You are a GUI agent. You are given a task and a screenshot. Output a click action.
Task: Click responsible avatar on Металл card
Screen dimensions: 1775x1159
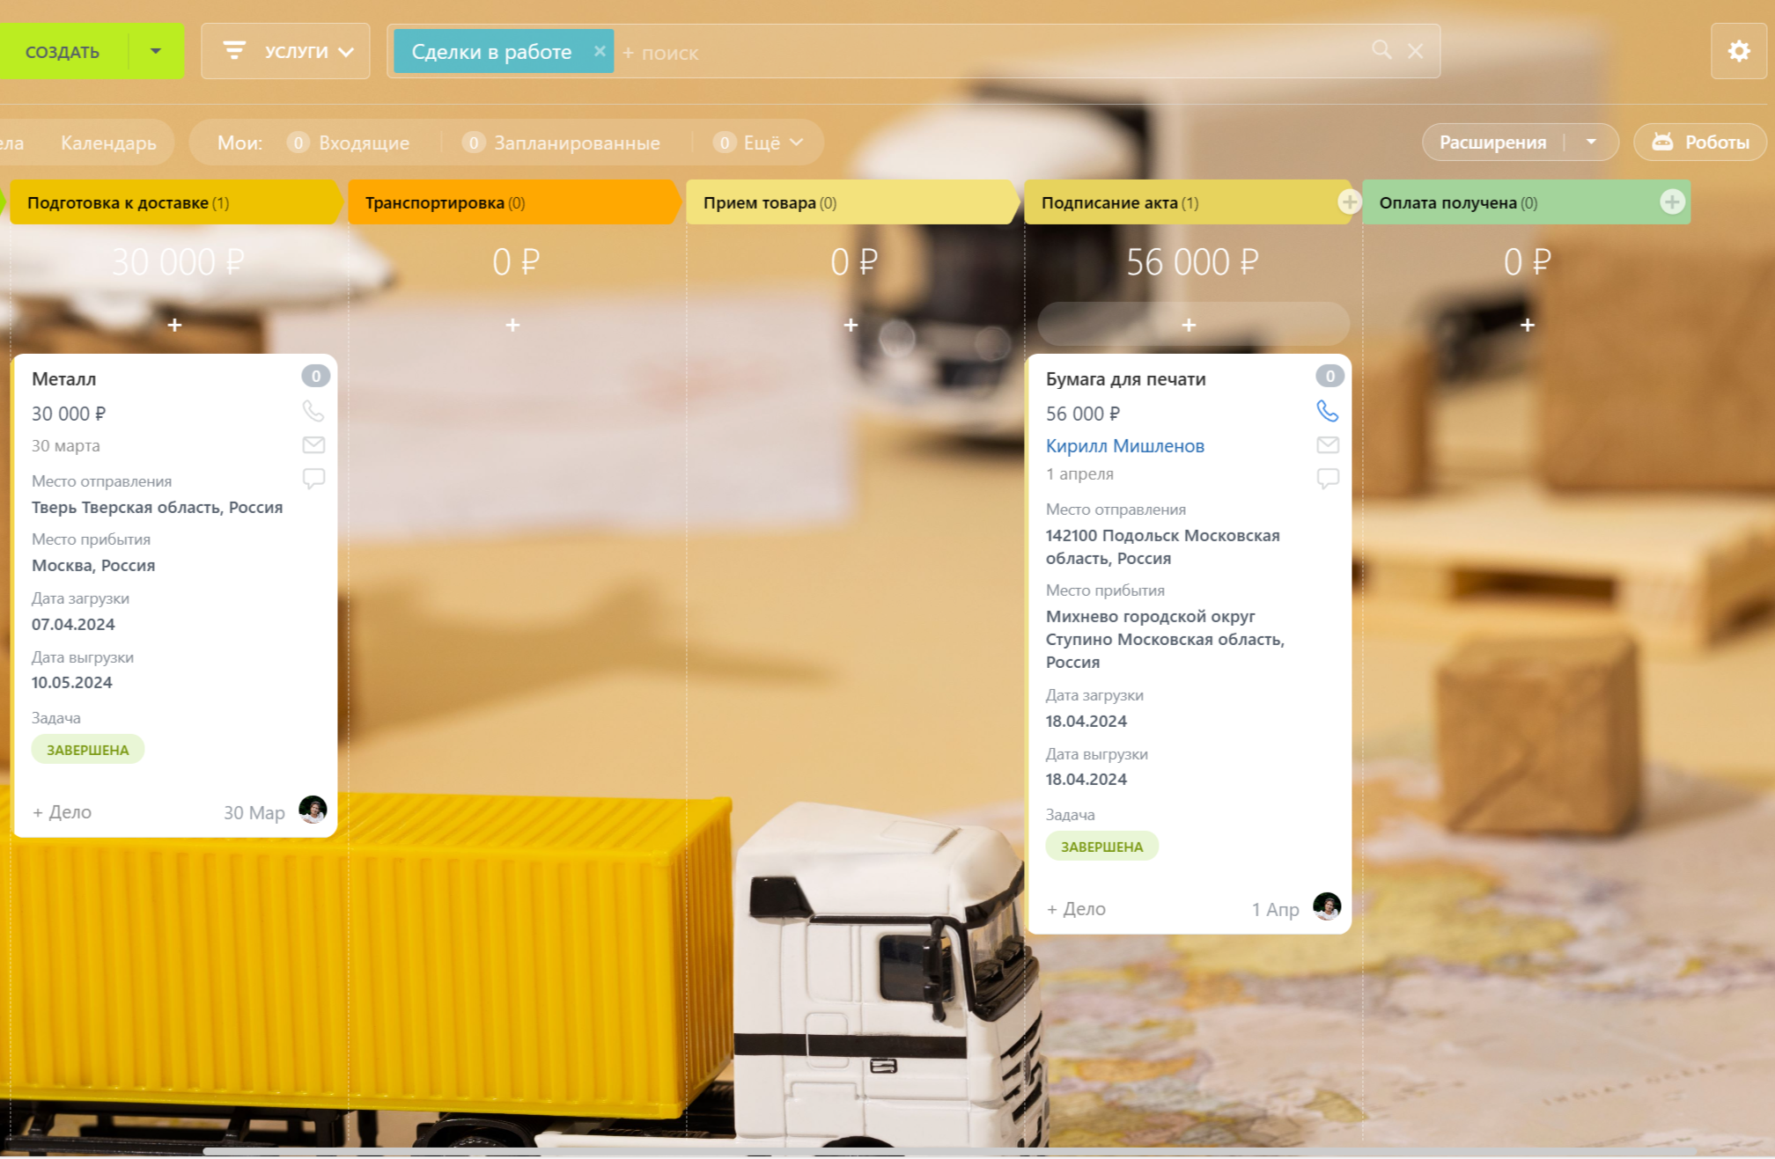tap(313, 810)
